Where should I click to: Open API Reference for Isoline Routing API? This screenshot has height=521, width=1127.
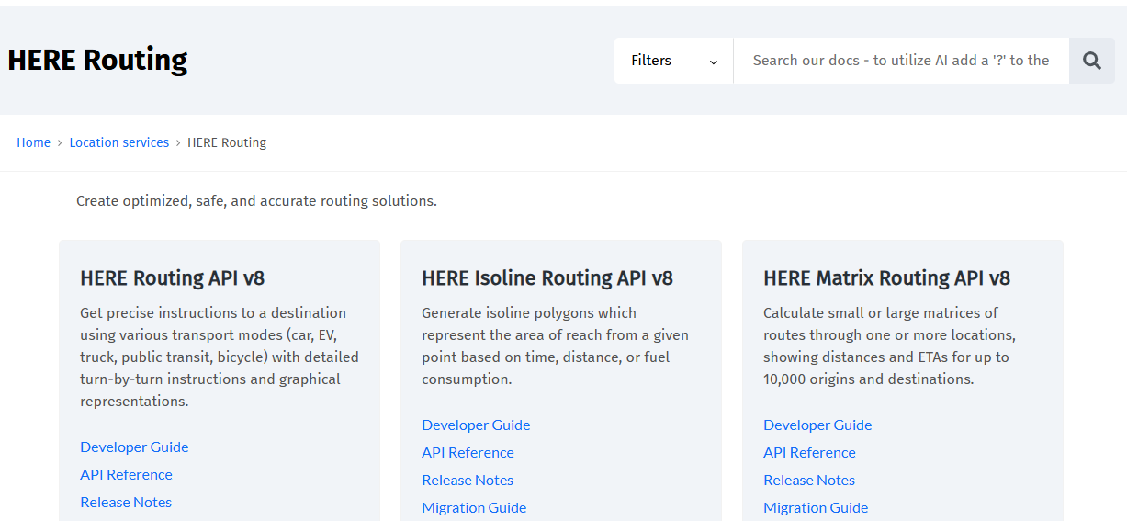(468, 453)
